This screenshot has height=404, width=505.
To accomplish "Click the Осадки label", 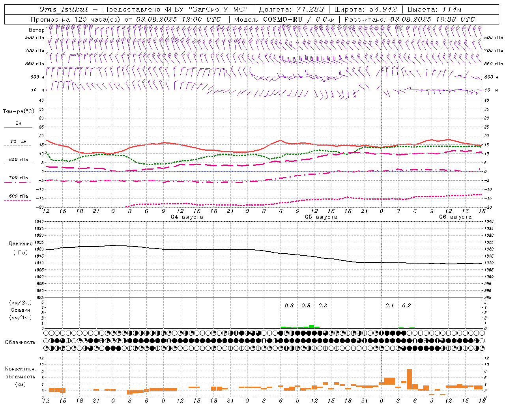I will (21, 310).
